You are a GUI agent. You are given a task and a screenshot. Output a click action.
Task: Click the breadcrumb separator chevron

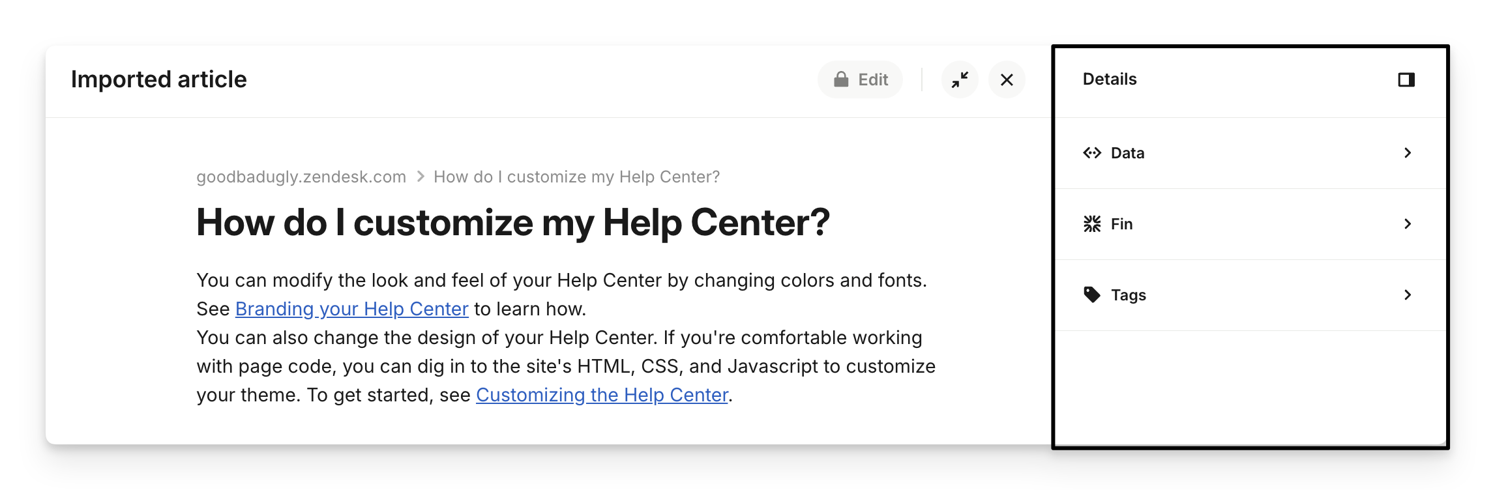[421, 177]
